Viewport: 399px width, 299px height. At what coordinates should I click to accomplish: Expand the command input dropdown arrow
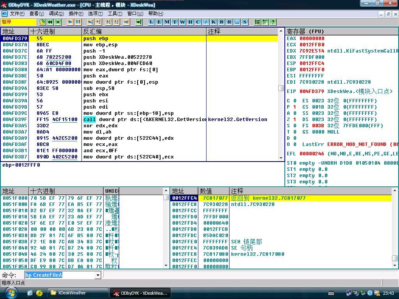98,275
